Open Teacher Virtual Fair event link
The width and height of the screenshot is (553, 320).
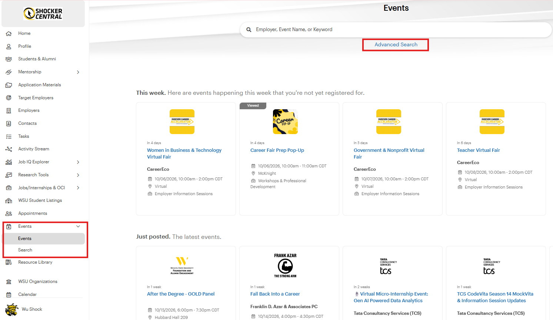(479, 150)
